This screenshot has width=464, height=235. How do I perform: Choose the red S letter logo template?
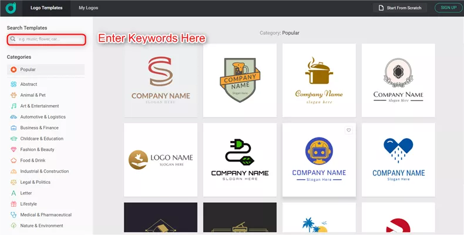click(x=160, y=80)
